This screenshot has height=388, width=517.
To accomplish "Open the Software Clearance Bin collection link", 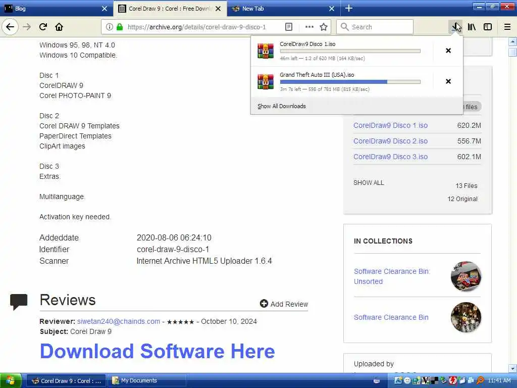I will 391,317.
